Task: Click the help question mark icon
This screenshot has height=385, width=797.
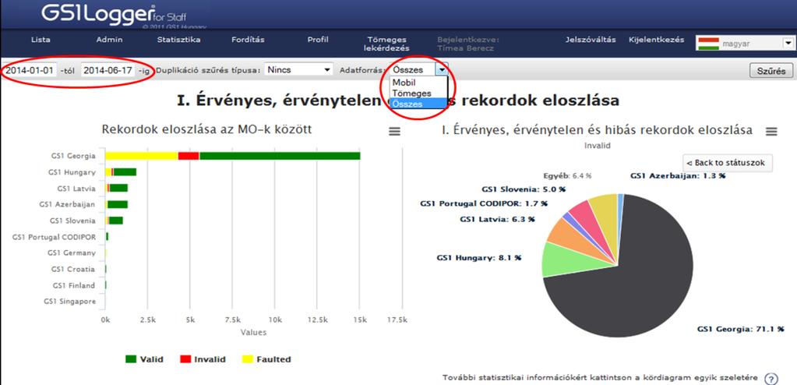Action: pyautogui.click(x=771, y=380)
